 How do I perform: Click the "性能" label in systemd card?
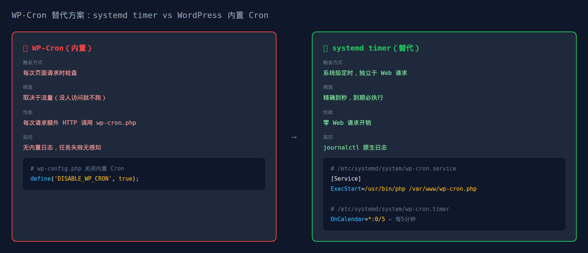click(x=328, y=112)
